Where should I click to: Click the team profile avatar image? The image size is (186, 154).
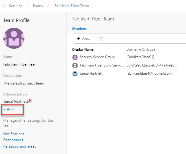click(14, 38)
